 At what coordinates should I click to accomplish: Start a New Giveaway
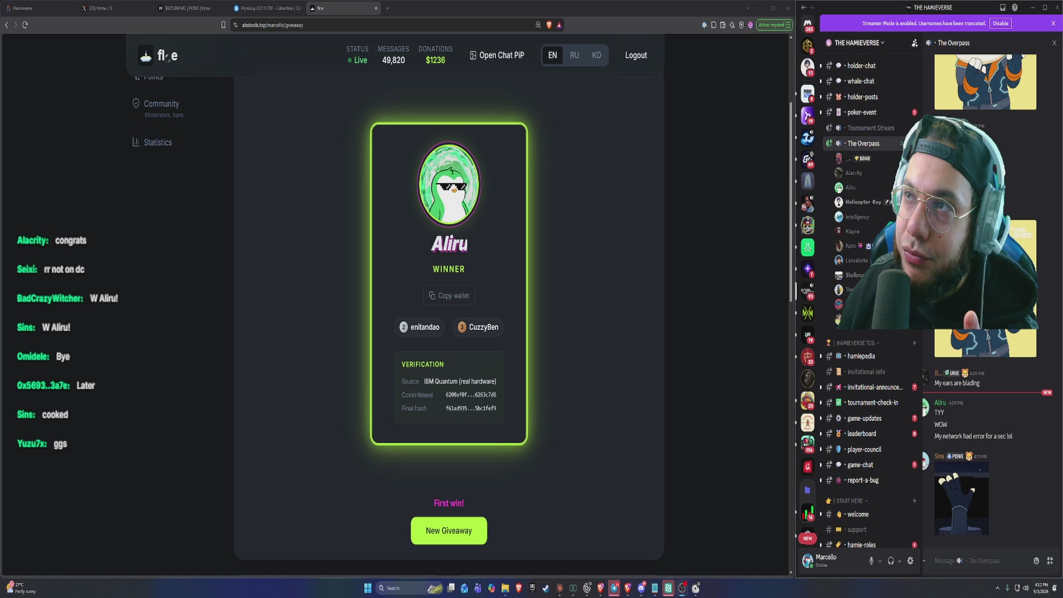pyautogui.click(x=449, y=530)
